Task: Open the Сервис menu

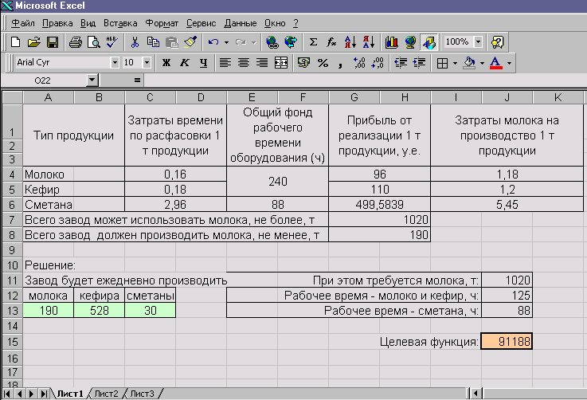Action: (x=201, y=23)
